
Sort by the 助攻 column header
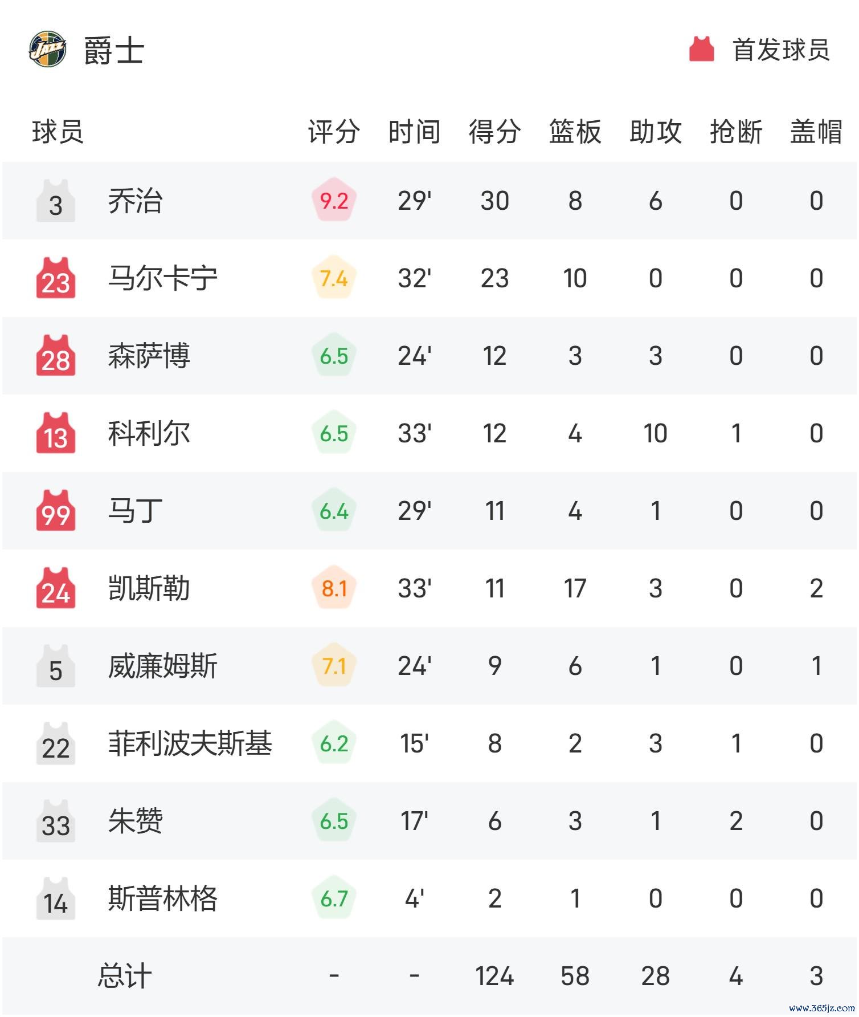(x=656, y=132)
